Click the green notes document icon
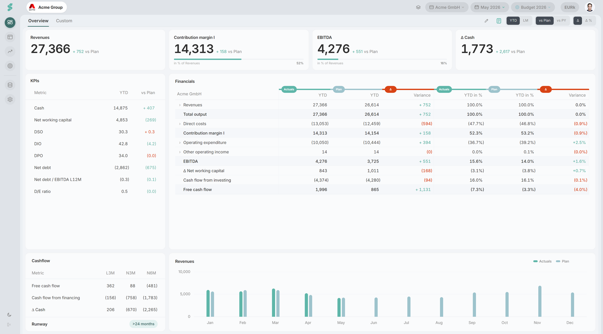 pyautogui.click(x=499, y=21)
